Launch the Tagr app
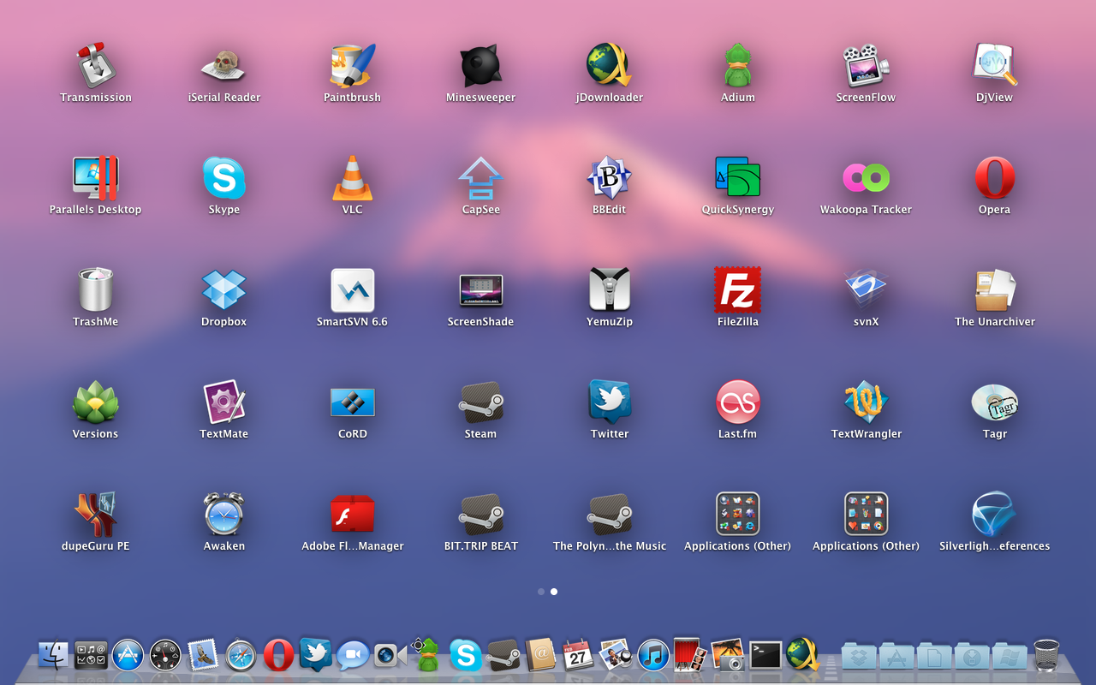This screenshot has width=1096, height=685. [x=995, y=402]
